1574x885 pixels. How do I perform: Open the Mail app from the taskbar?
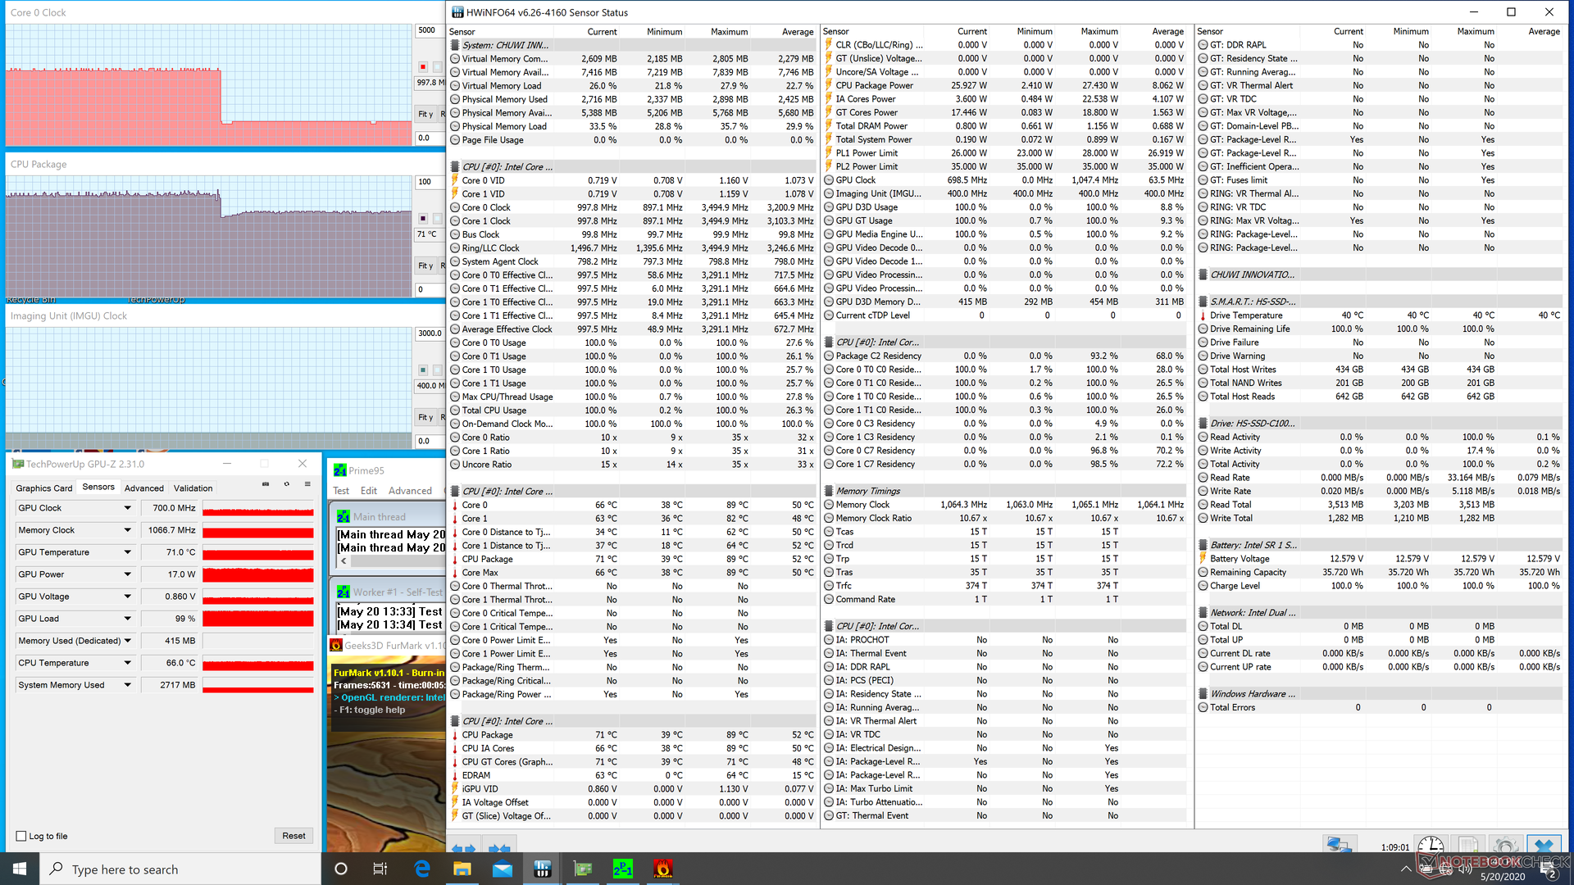click(x=503, y=869)
